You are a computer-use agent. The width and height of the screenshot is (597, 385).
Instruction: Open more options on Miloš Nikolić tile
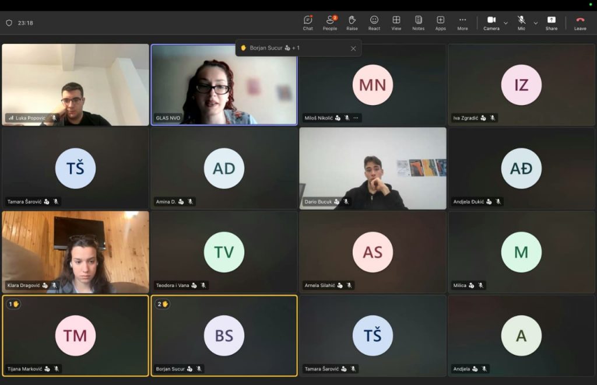point(356,118)
